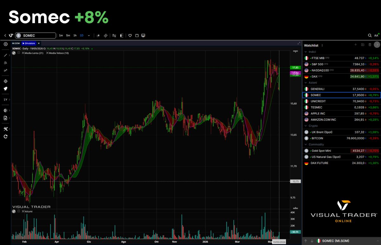This screenshot has height=245, width=381.
Task: Select the 1h timeframe
Action: (x=75, y=35)
